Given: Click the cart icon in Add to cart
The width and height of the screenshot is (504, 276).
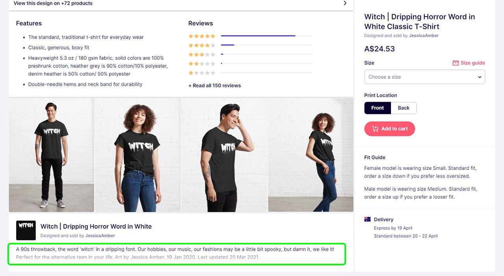Looking at the screenshot, I should (x=375, y=129).
